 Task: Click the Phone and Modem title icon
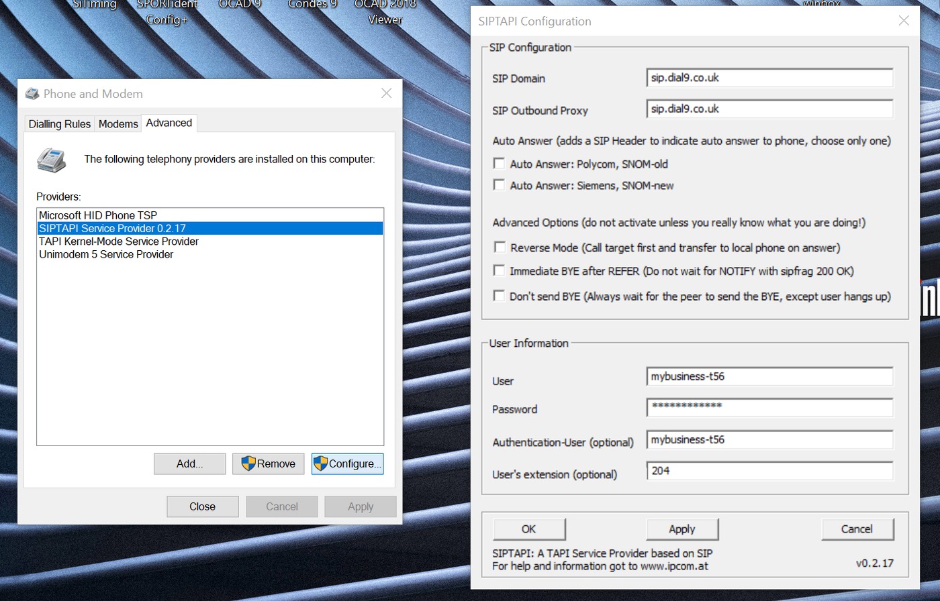tap(32, 94)
